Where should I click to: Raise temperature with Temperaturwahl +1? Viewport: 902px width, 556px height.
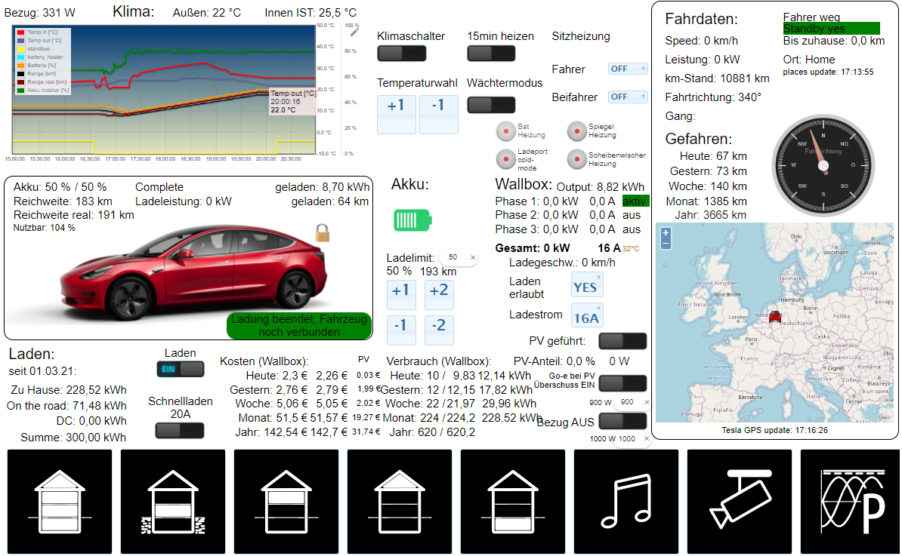coord(397,115)
